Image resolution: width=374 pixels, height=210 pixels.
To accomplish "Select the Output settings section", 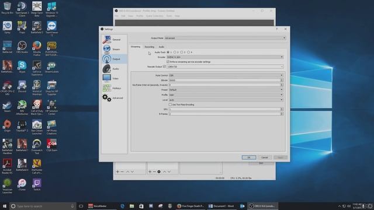I will [114, 59].
